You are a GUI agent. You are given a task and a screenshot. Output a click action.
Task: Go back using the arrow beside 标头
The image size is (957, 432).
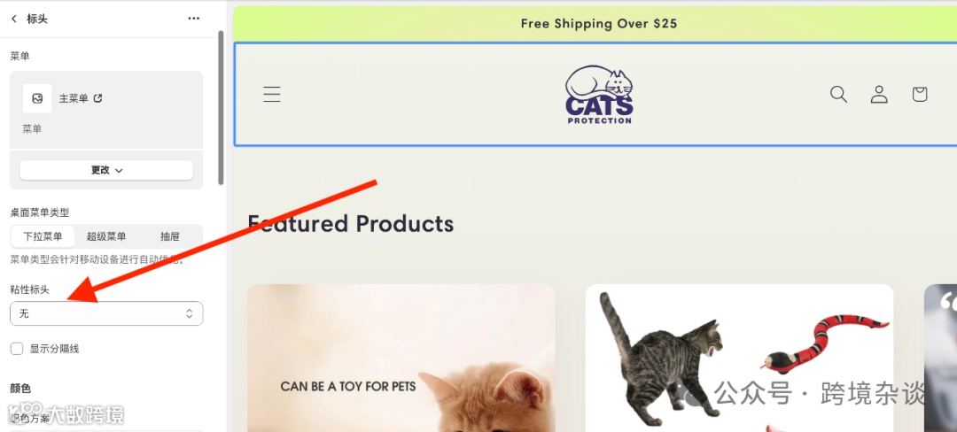coord(14,19)
